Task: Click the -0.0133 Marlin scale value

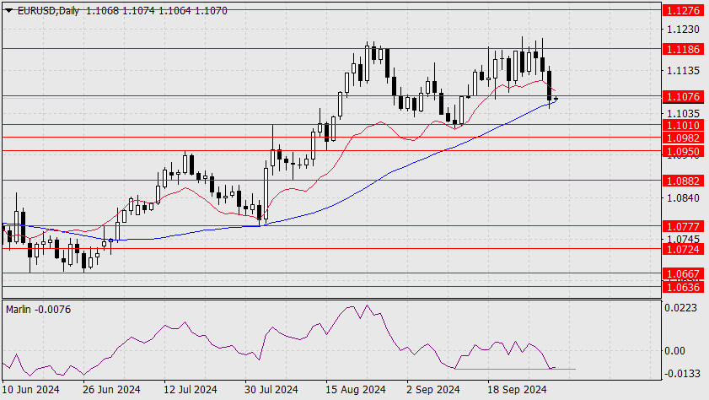Action: point(680,373)
